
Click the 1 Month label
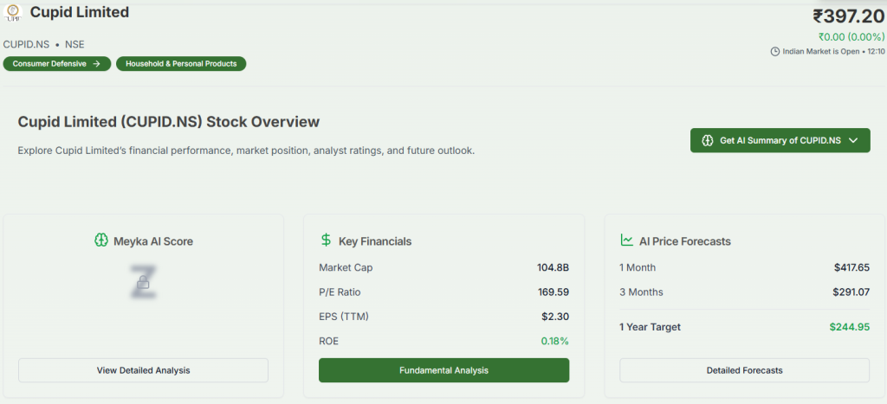tap(638, 267)
